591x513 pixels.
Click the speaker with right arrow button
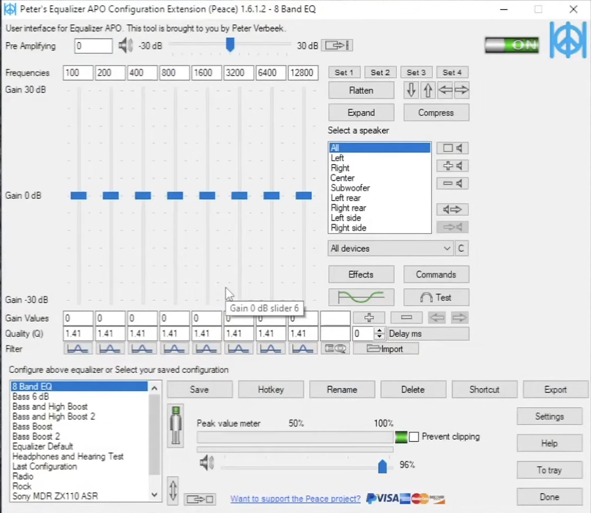[x=453, y=209]
